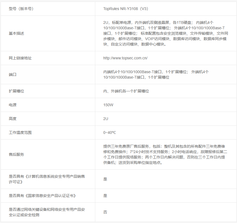
Task: Click the 高度 row label
Action: point(12,119)
